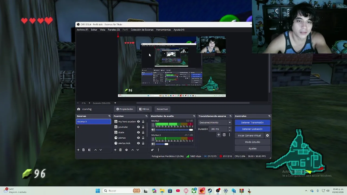Open File Explorer from the taskbar
Image resolution: width=347 pixels, height=195 pixels.
162,191
